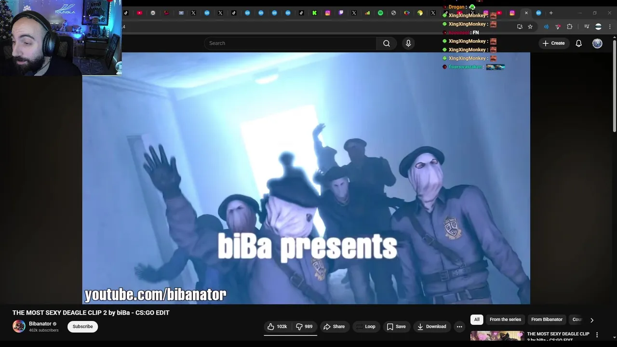Image resolution: width=617 pixels, height=347 pixels.
Task: Open the Bibanator channel name link
Action: (x=40, y=324)
